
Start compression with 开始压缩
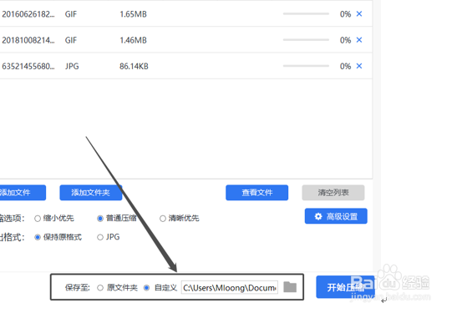[x=345, y=287]
